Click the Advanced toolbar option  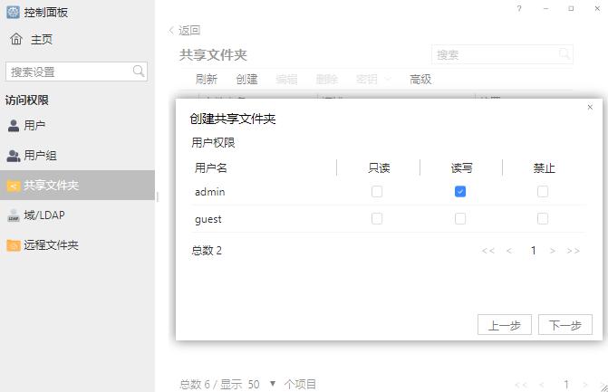[420, 80]
